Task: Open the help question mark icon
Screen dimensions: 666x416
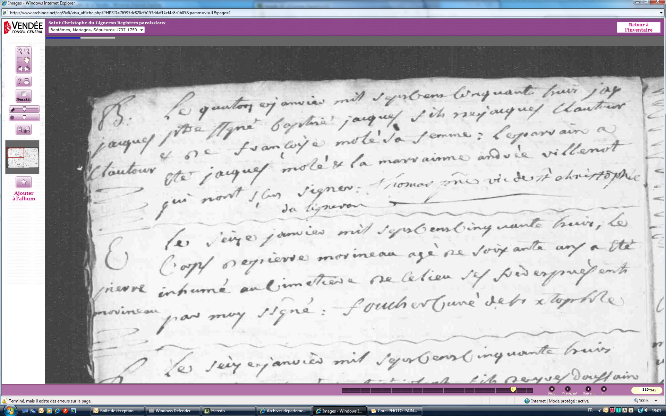Action: point(20,81)
